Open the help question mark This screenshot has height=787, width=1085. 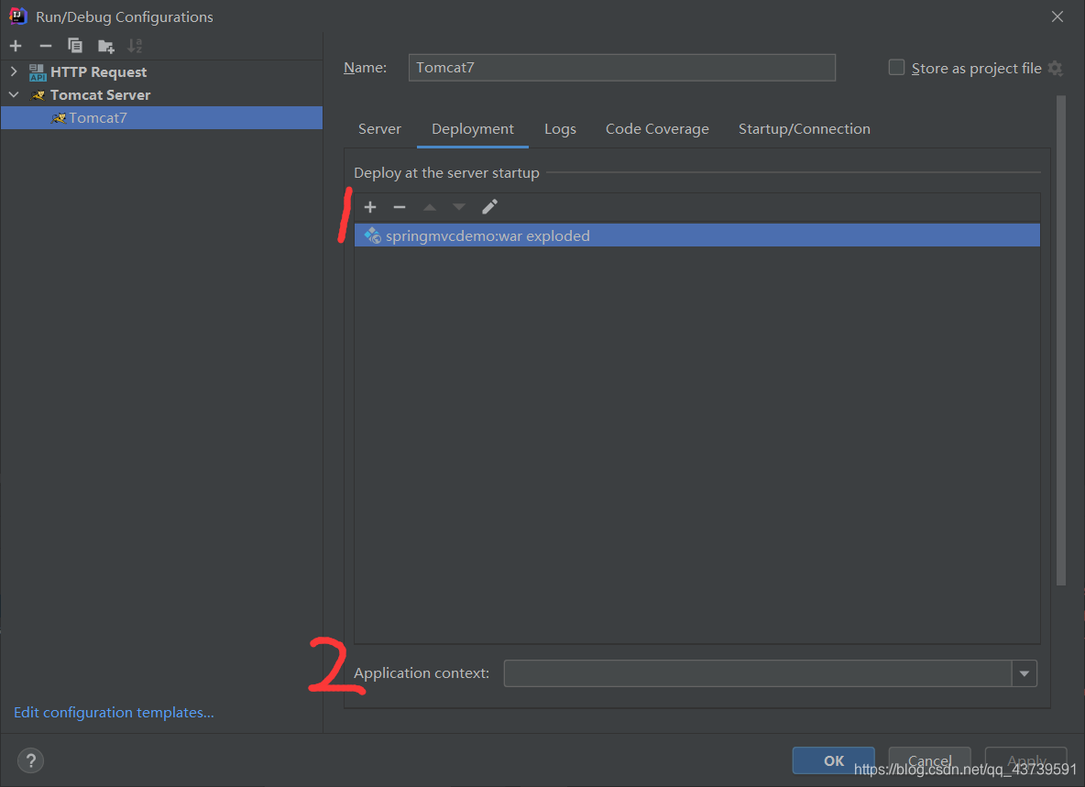tap(30, 760)
